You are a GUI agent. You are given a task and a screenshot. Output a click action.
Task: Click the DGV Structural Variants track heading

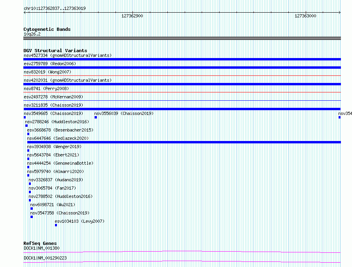coord(55,51)
